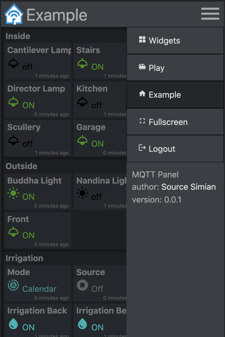Turn off Irrigation Back

pyautogui.click(x=13, y=324)
